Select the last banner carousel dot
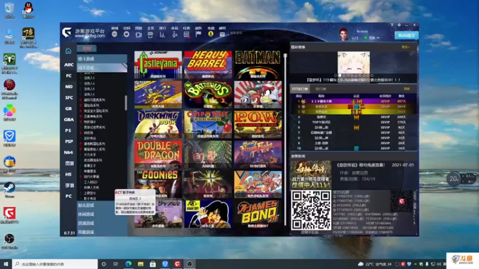 point(372,75)
